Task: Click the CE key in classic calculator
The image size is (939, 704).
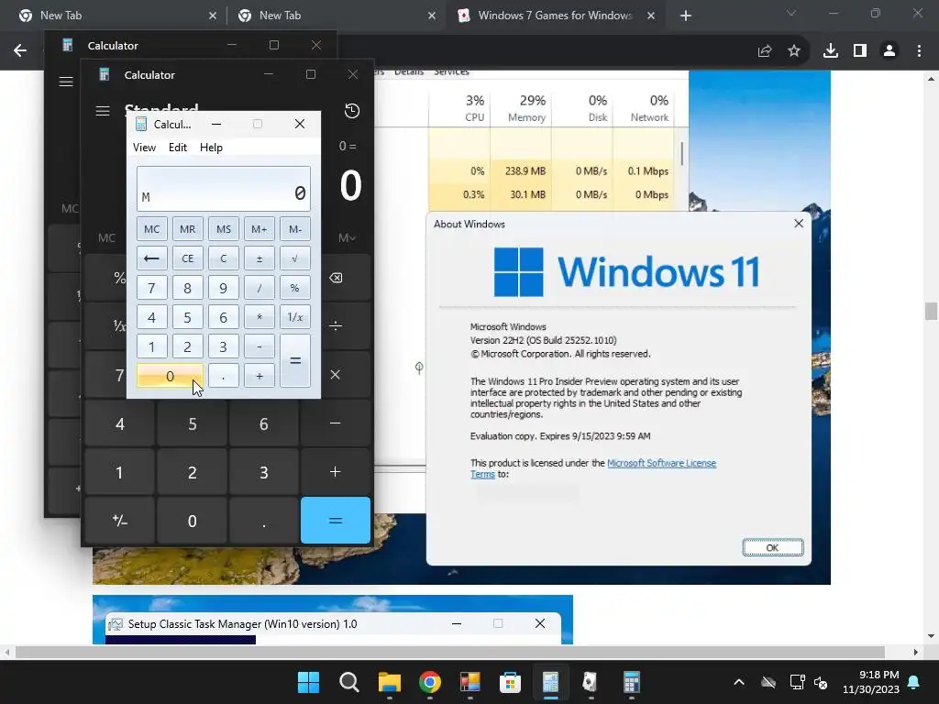Action: [187, 258]
